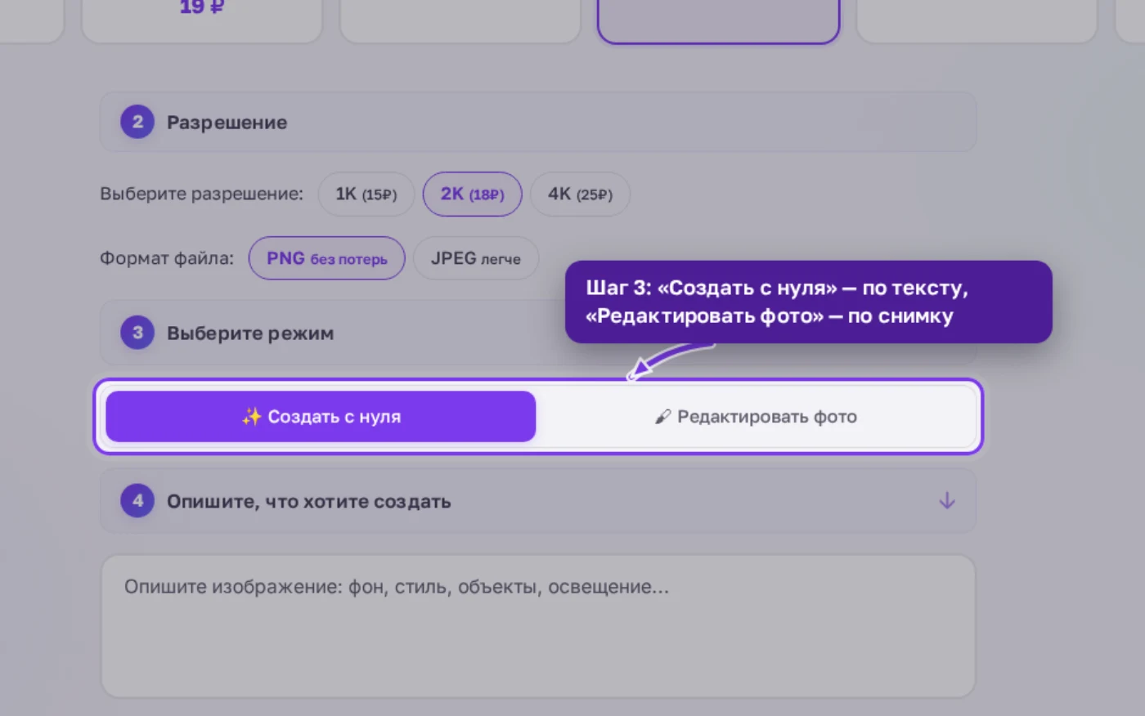This screenshot has height=716, width=1145.
Task: Click the Разрешение section header
Action: [538, 122]
